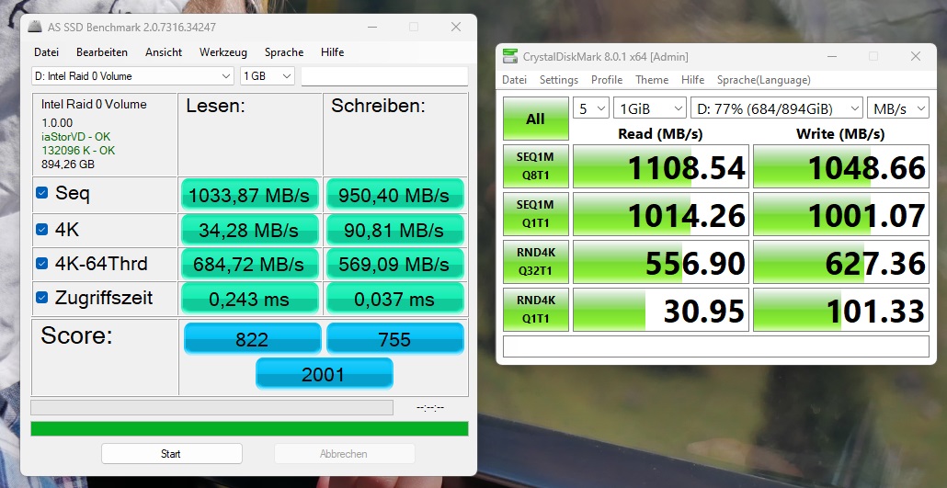947x488 pixels.
Task: Click the Start button in AS SSD
Action: pyautogui.click(x=172, y=454)
